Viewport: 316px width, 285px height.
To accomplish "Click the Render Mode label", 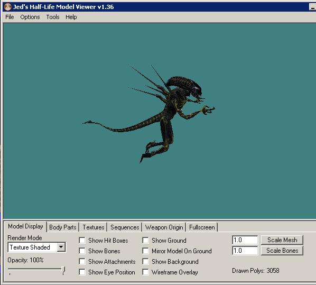I will [x=25, y=238].
